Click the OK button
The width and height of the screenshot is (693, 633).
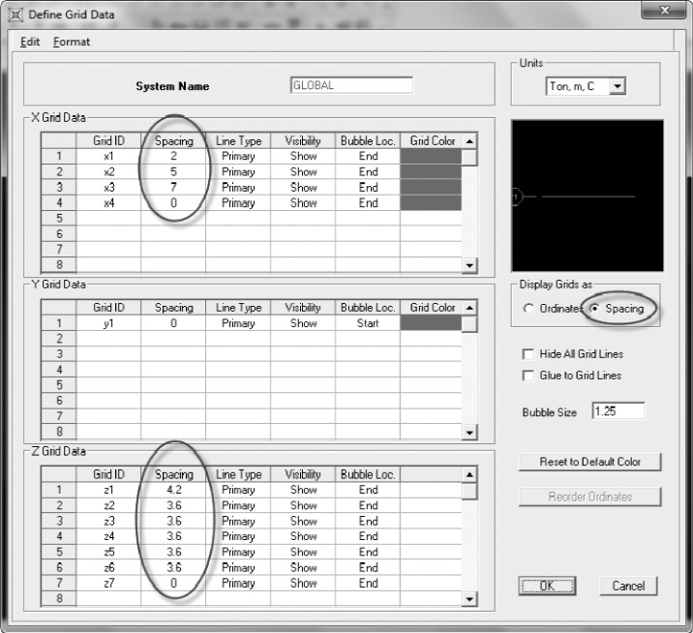click(x=547, y=586)
